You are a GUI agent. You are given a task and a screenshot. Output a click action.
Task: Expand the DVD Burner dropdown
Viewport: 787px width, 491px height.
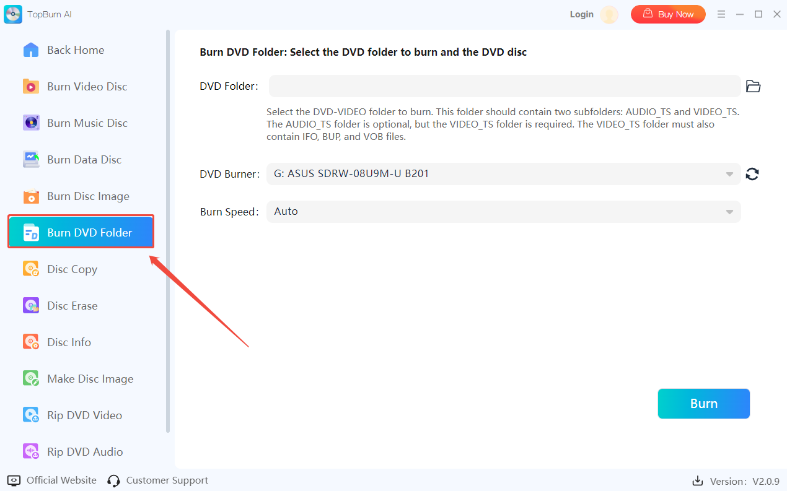tap(729, 175)
